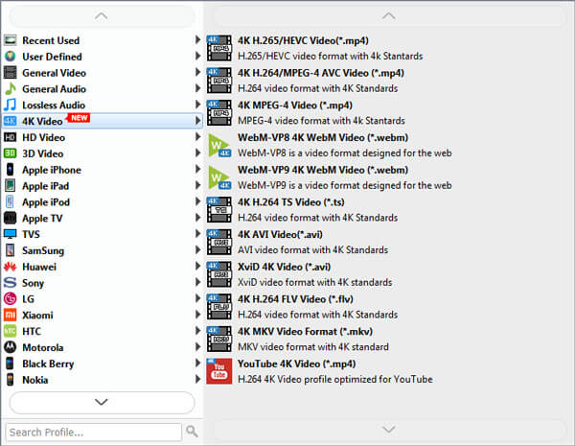This screenshot has width=575, height=446.
Task: Click the Search Profile input field
Action: (x=93, y=432)
